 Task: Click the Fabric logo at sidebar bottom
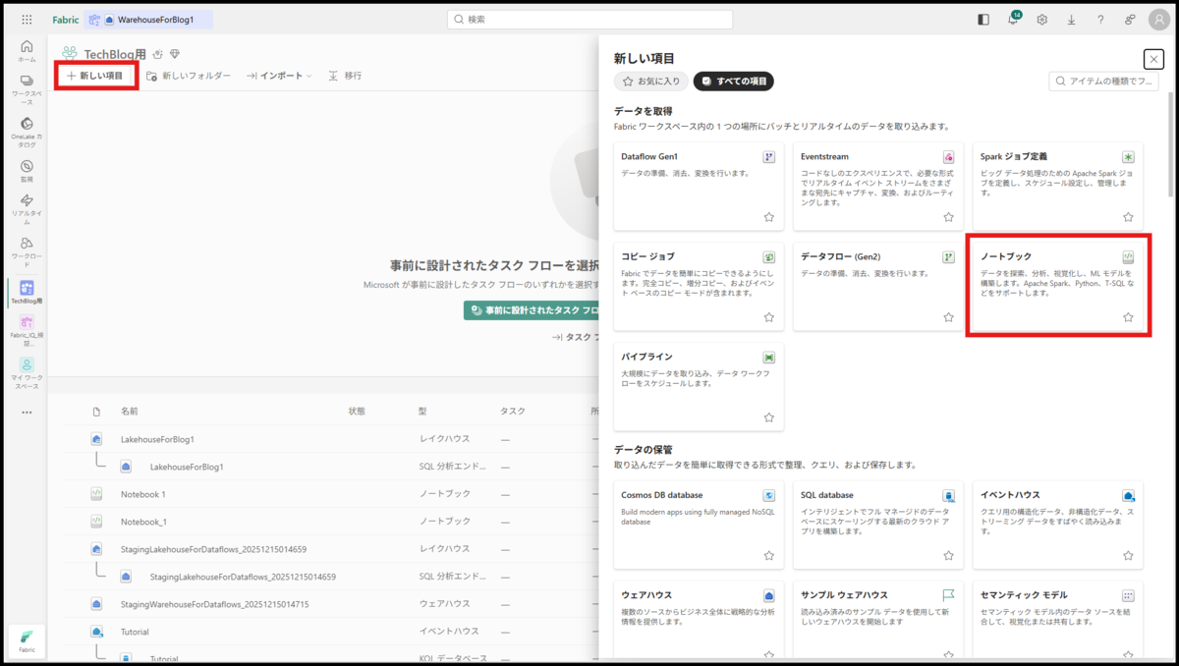click(27, 640)
